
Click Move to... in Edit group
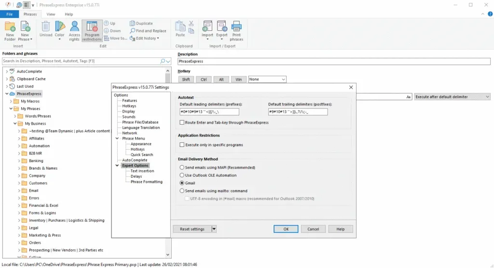click(115, 38)
